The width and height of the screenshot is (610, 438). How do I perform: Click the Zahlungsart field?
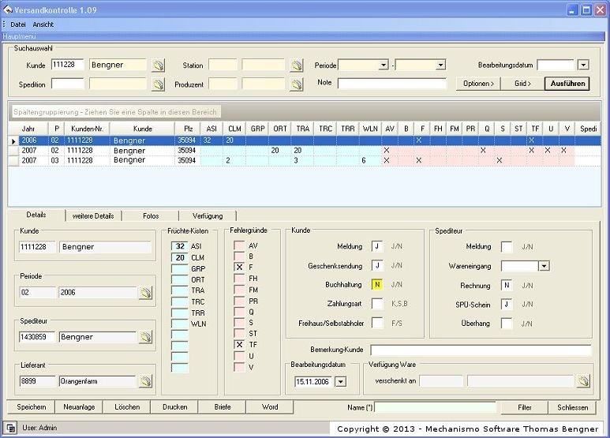click(377, 304)
